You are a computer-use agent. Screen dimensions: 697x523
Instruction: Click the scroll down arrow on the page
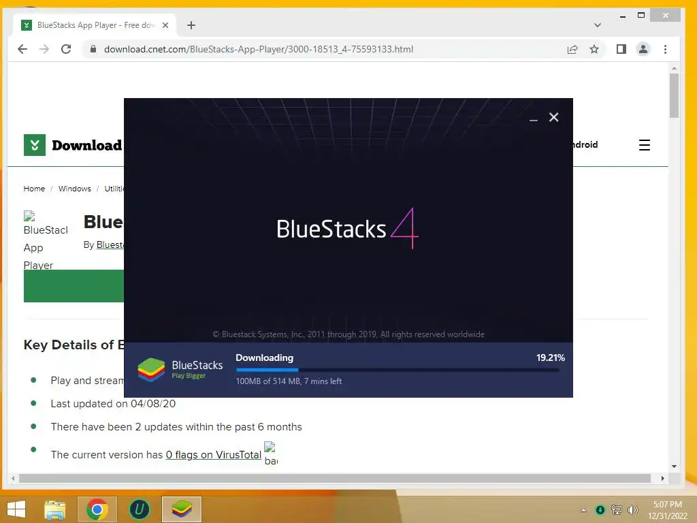click(x=674, y=466)
